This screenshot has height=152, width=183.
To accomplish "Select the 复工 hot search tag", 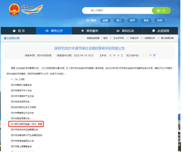I will coord(119,20).
